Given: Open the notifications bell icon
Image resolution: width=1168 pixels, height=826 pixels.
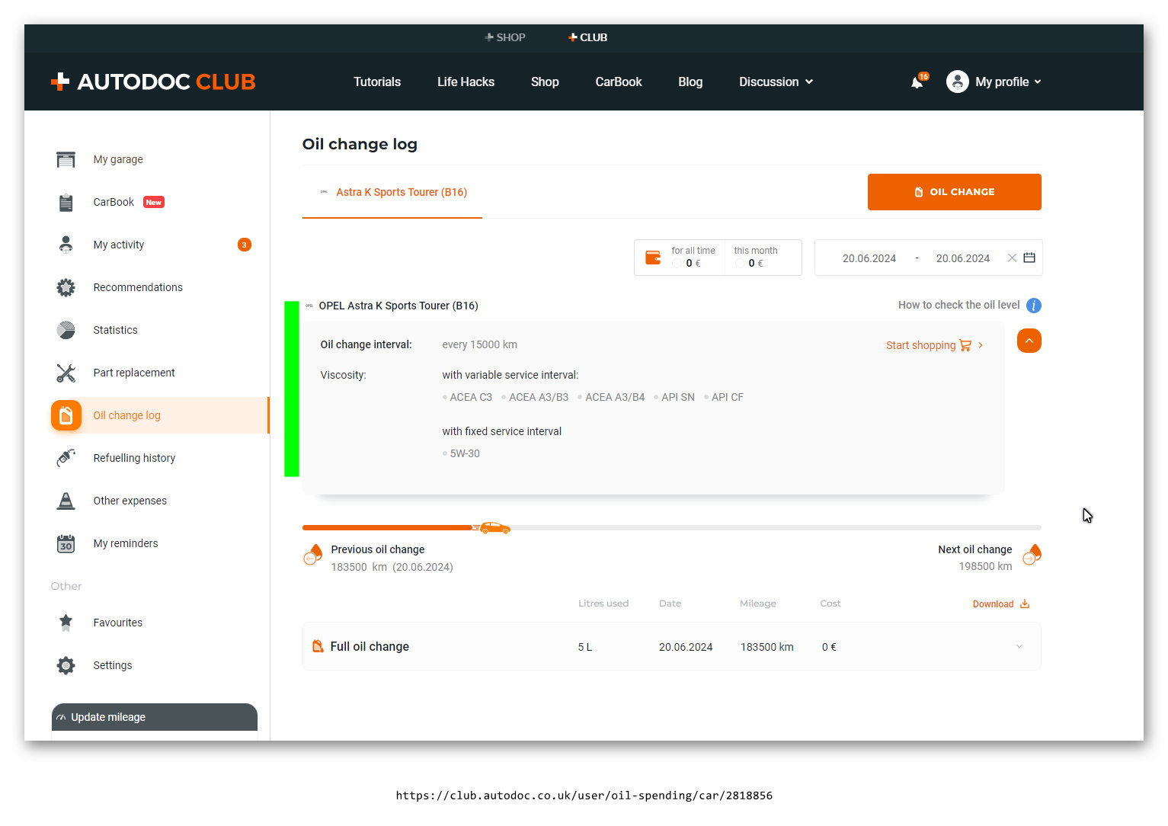Looking at the screenshot, I should tap(917, 82).
